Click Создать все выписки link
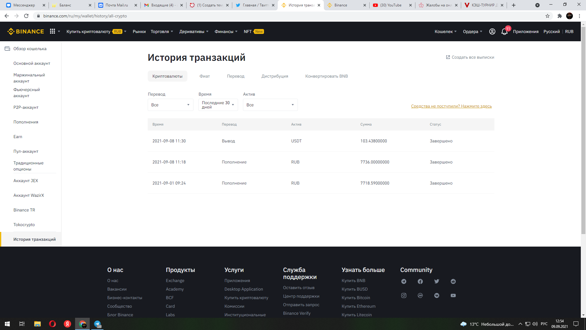Image resolution: width=586 pixels, height=330 pixels. pyautogui.click(x=470, y=57)
